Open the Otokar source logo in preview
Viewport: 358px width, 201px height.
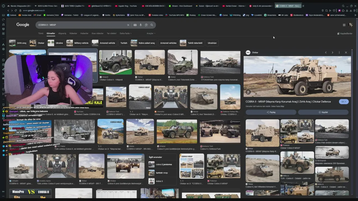tap(248, 52)
